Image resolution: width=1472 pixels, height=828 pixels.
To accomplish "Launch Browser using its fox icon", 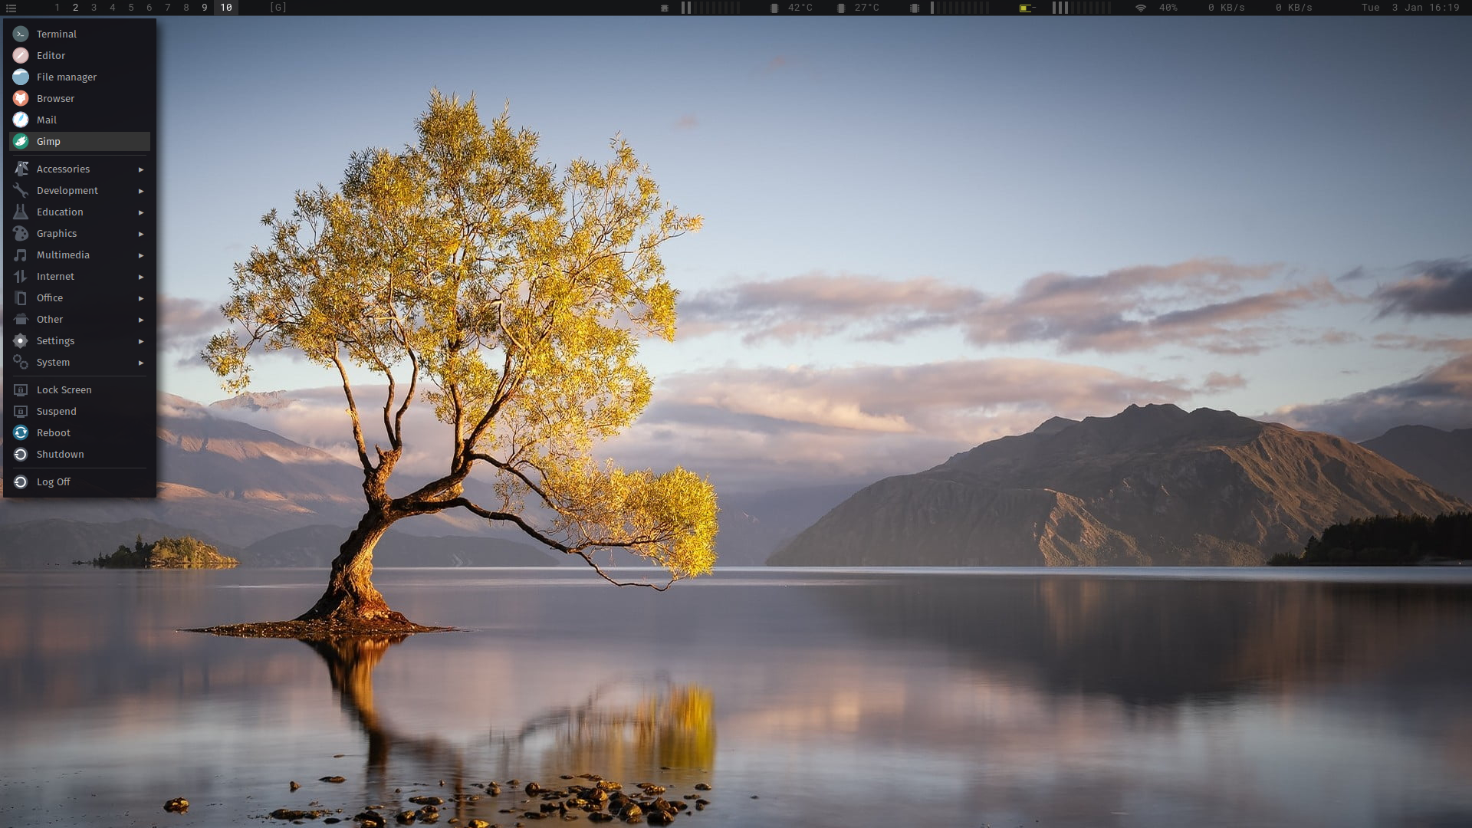I will tap(21, 98).
